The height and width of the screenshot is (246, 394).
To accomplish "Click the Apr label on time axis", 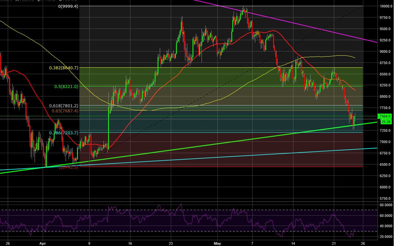I will [x=43, y=243].
